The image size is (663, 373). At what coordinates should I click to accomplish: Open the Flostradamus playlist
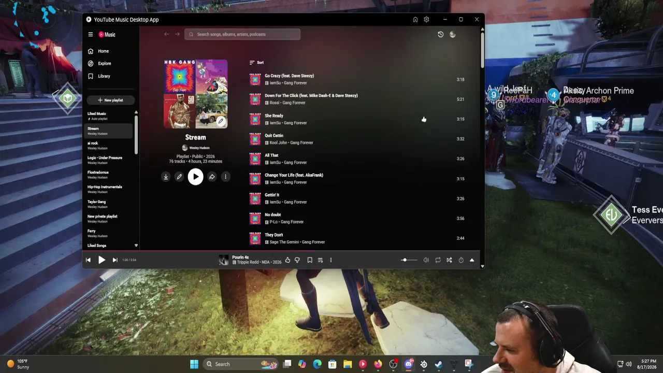point(109,175)
